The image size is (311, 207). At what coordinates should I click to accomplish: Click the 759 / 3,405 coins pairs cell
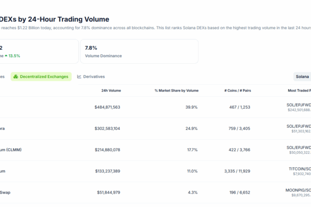click(239, 128)
